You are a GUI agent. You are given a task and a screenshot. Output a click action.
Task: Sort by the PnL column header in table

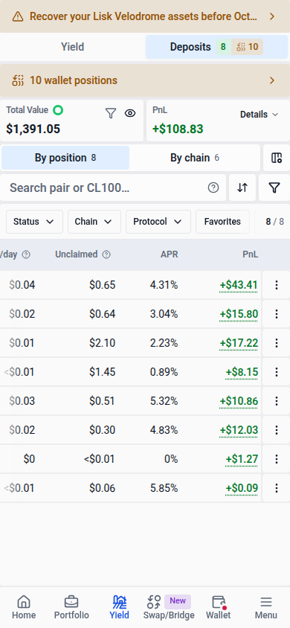251,254
